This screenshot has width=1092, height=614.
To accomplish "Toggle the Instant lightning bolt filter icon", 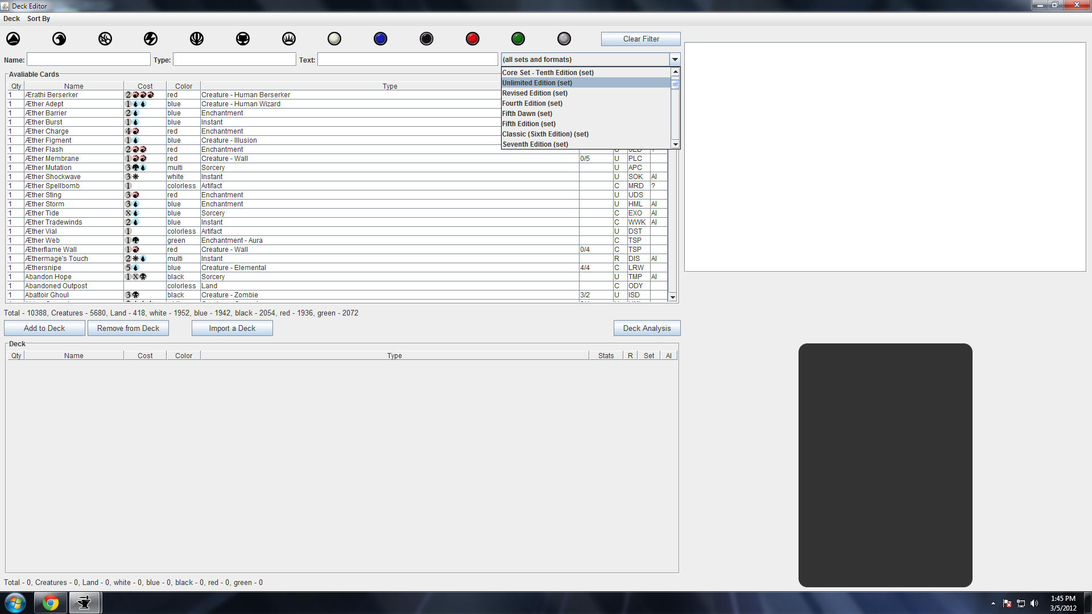I will (151, 39).
